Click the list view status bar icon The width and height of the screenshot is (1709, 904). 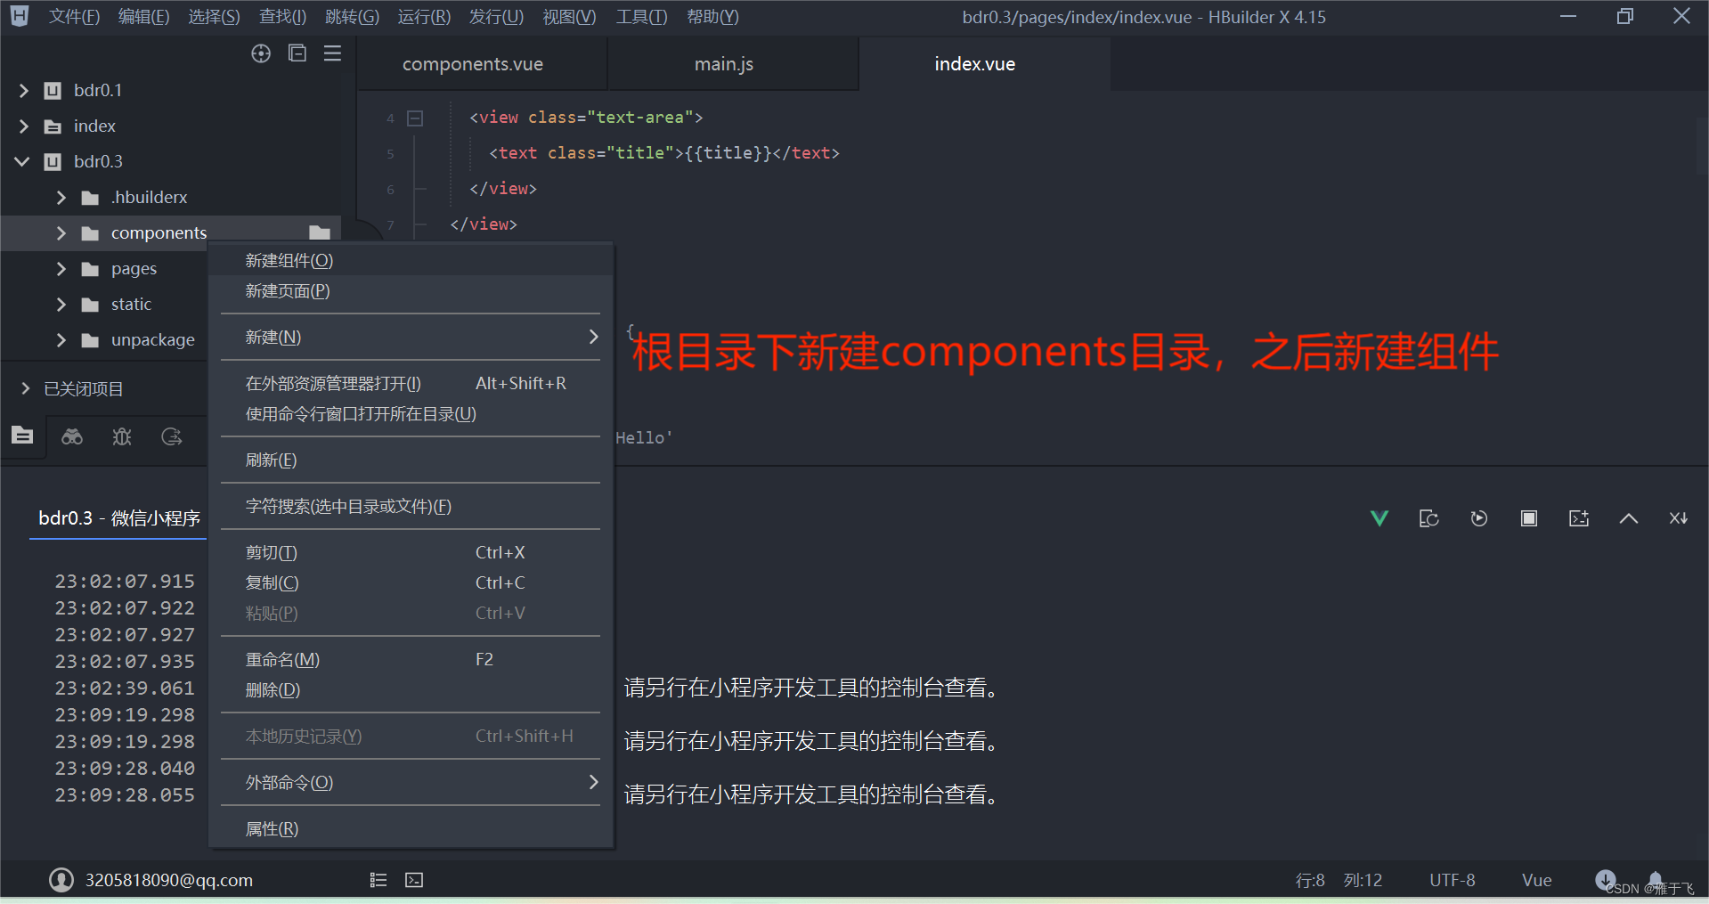pyautogui.click(x=378, y=880)
